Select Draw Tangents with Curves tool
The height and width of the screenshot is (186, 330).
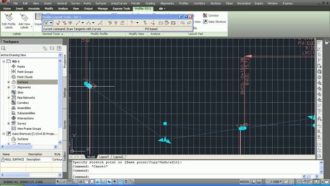[x=46, y=23]
